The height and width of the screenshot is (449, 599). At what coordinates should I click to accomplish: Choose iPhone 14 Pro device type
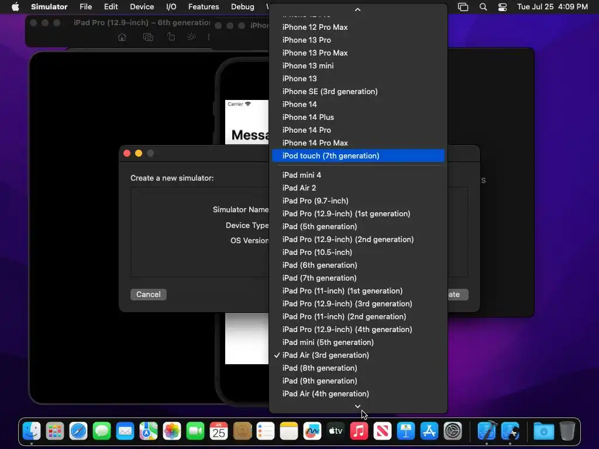(x=358, y=130)
